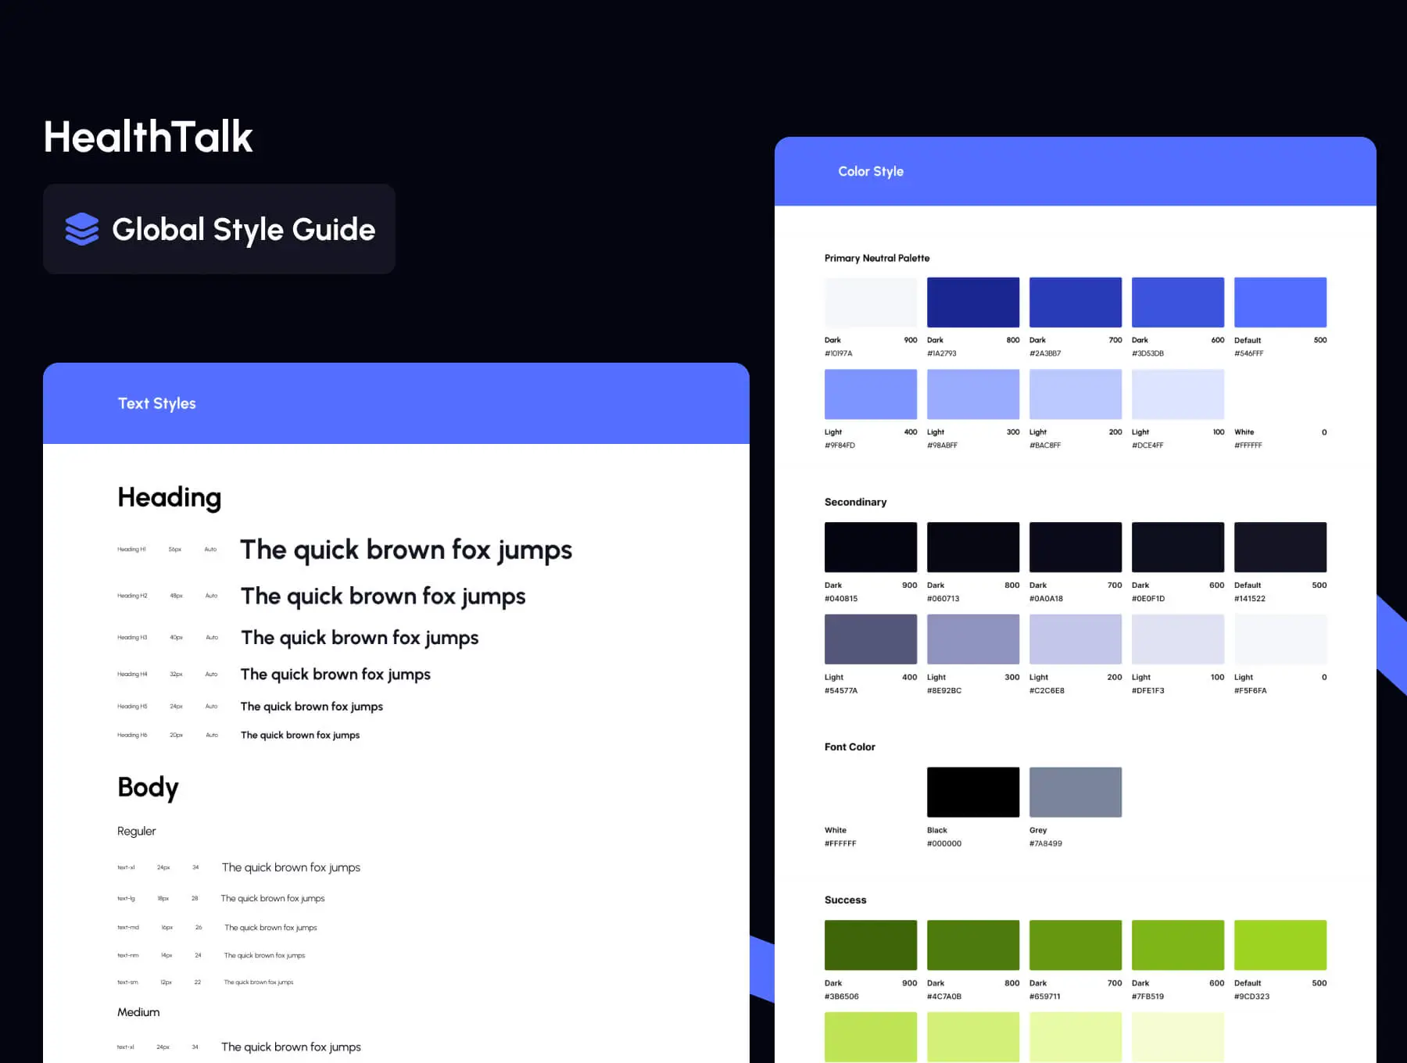Viewport: 1407px width, 1063px height.
Task: Click the Black font color swatch #000000
Action: 972,792
